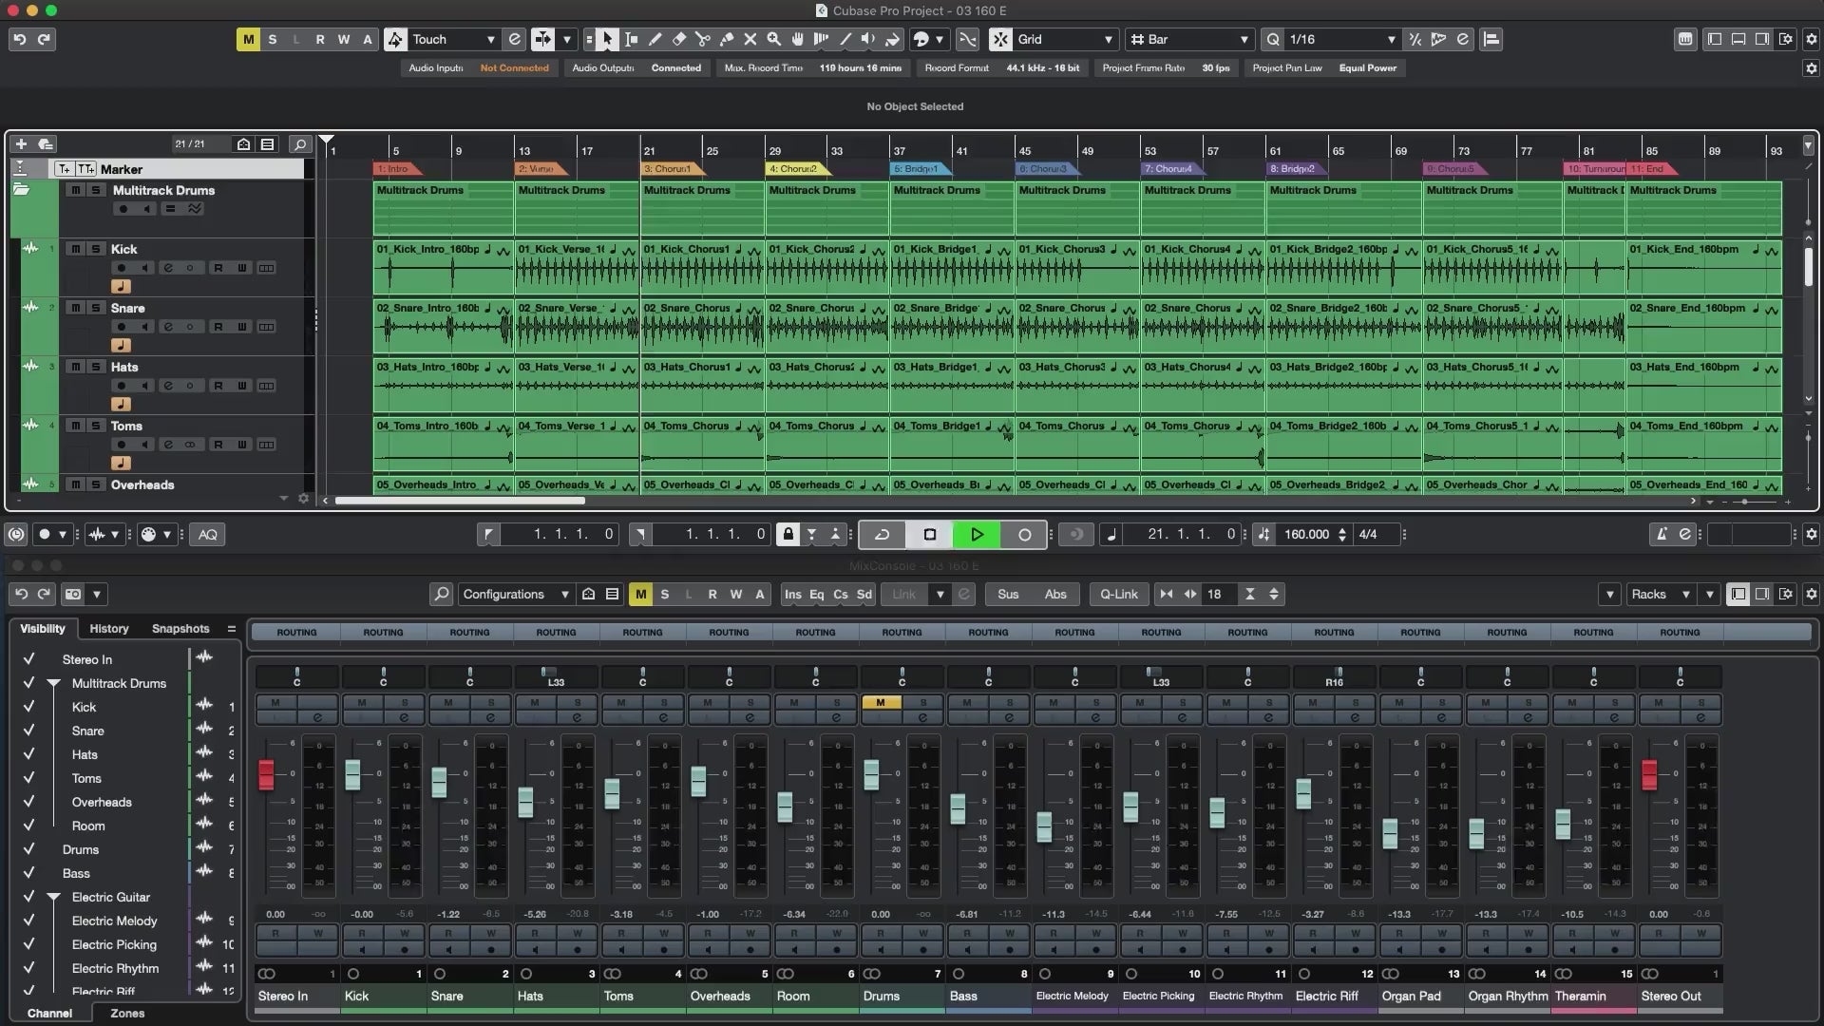The height and width of the screenshot is (1026, 1824).
Task: Toggle Cycle loop in transport
Action: tap(882, 534)
